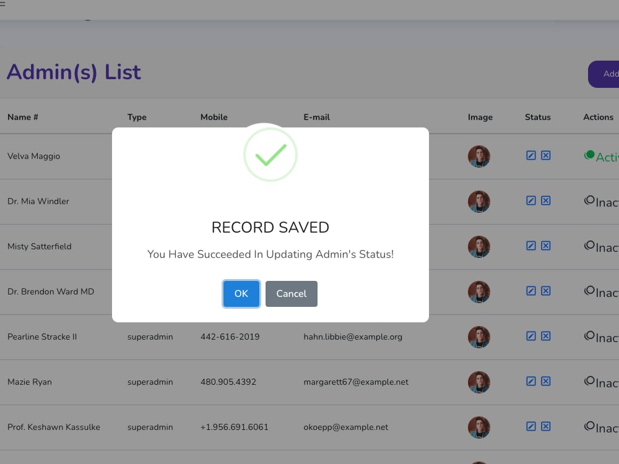Select the name Pearline Stracke II
Viewport: 619px width, 464px height.
[42, 337]
